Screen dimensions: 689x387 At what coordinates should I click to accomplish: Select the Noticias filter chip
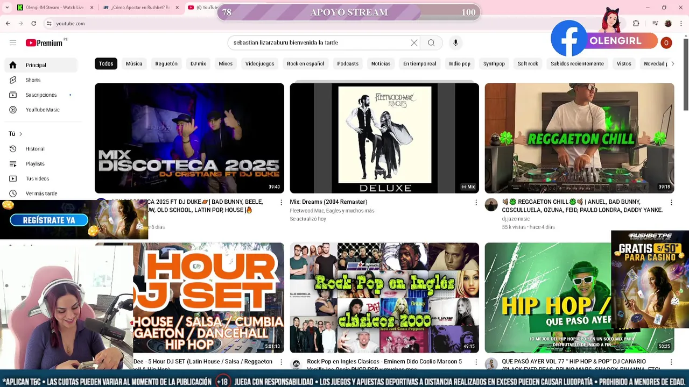[x=381, y=63]
